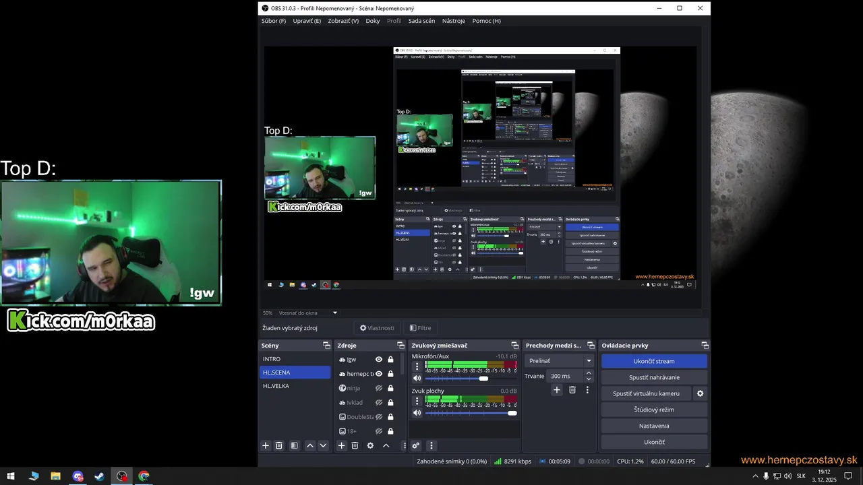Add a new scene with plus icon
863x485 pixels.
coord(266,445)
